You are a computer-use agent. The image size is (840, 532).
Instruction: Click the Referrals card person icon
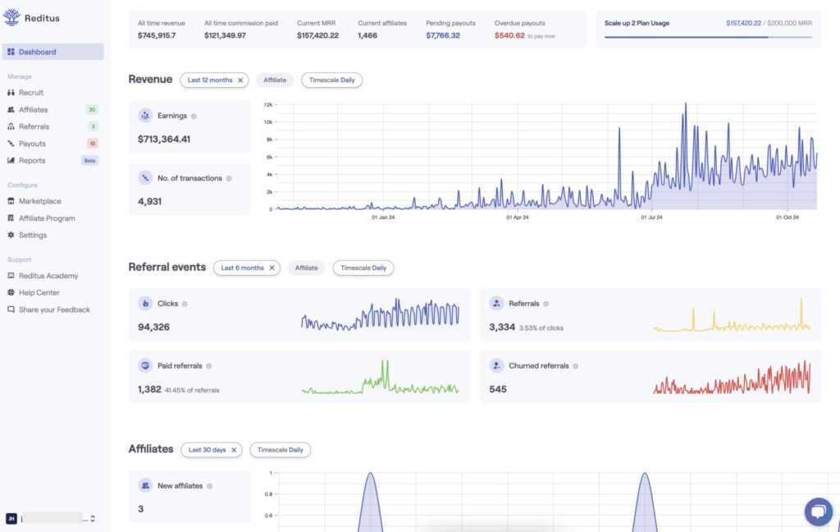496,303
